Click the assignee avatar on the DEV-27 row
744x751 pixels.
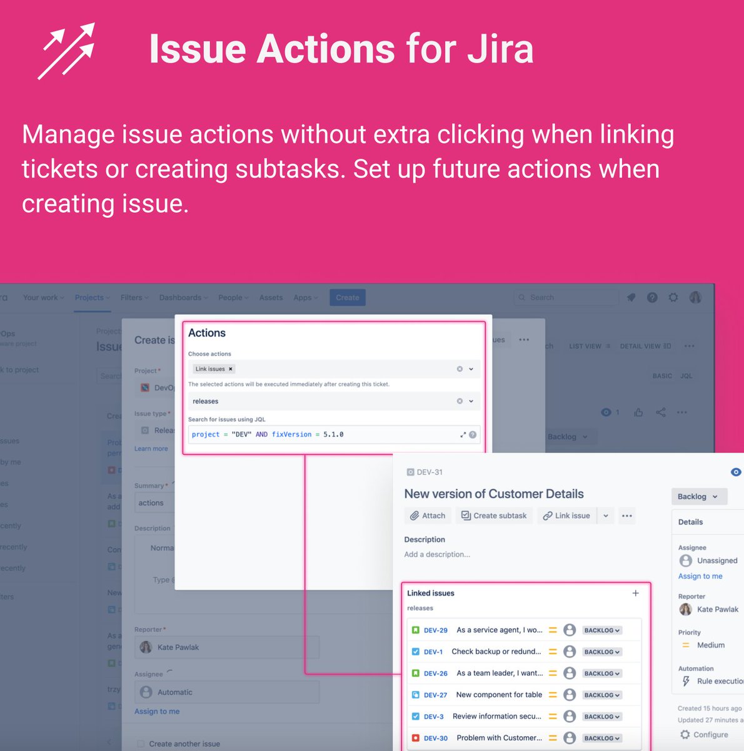(x=570, y=695)
